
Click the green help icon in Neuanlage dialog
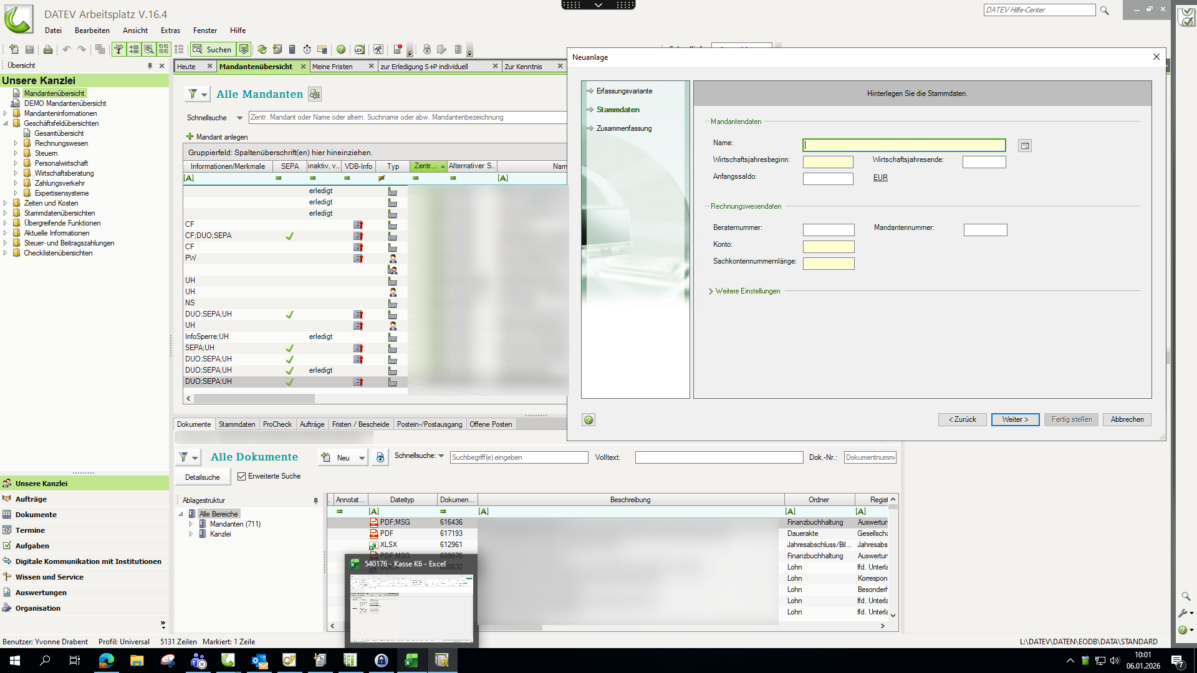coord(588,420)
